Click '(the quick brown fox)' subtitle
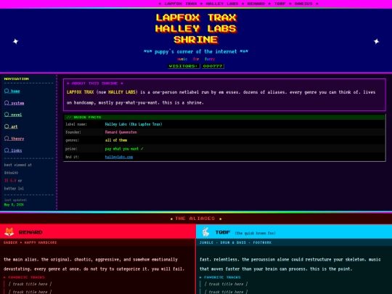392x294 pixels. (x=255, y=233)
